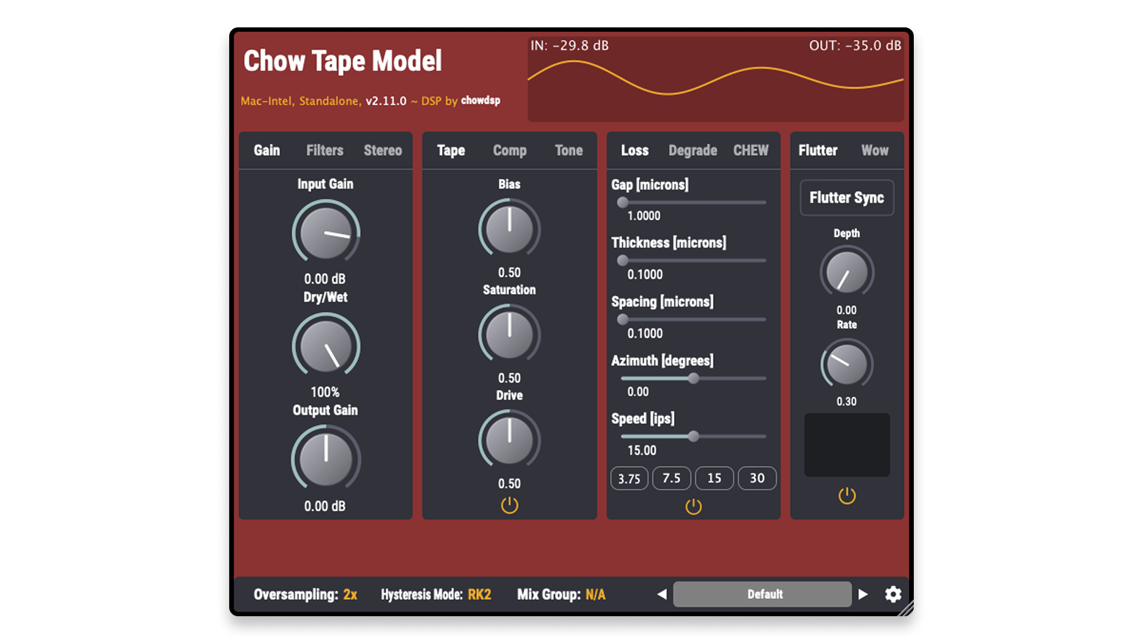Open the settings gear icon
The height and width of the screenshot is (643, 1143).
[892, 594]
